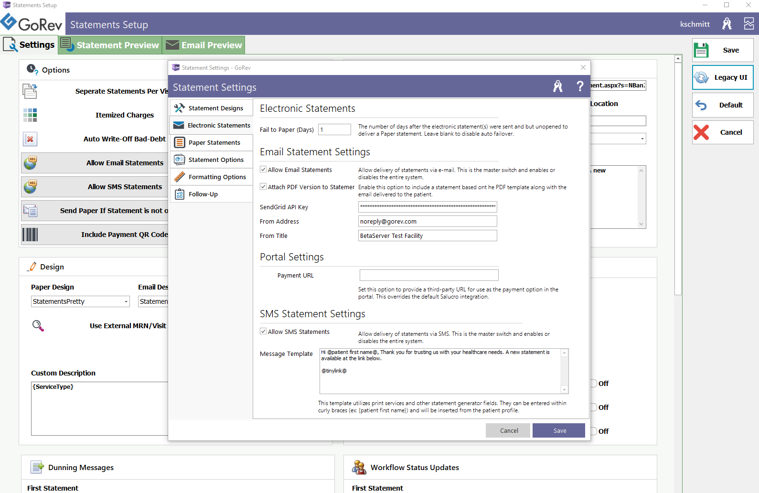Toggle Include Payment QR Code option

point(95,235)
